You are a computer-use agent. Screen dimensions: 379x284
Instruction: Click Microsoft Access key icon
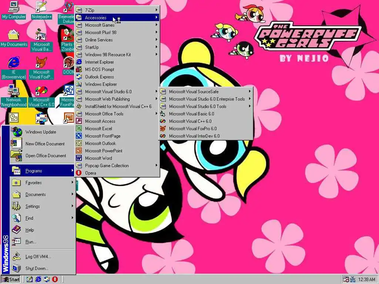point(79,121)
